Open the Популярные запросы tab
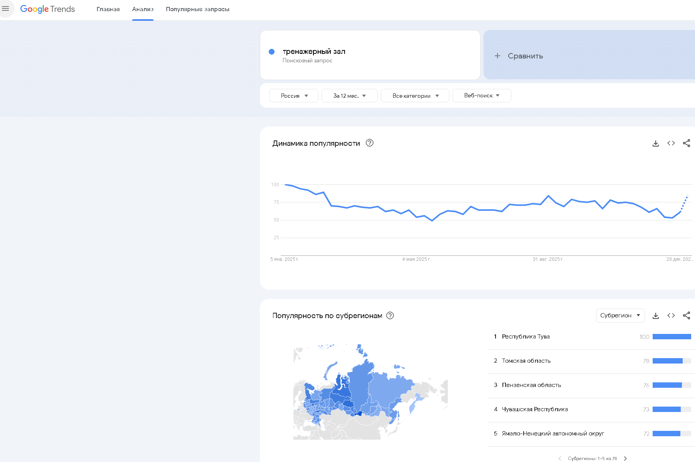 [198, 9]
